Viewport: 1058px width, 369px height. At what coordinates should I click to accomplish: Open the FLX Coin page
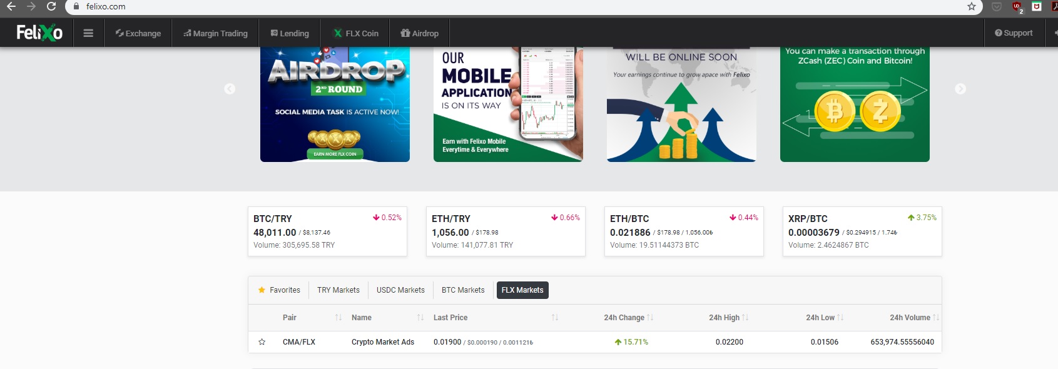pyautogui.click(x=355, y=33)
